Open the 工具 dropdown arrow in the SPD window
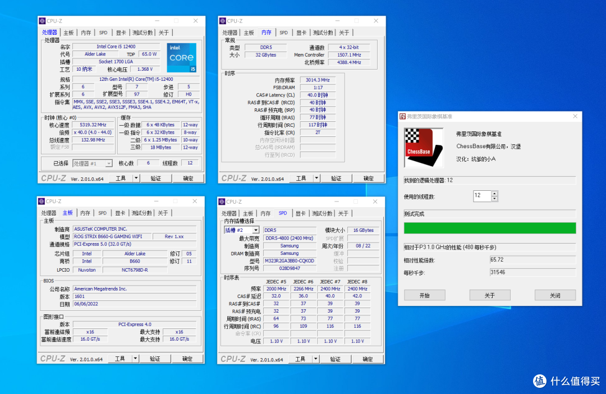This screenshot has width=606, height=394. click(x=316, y=359)
